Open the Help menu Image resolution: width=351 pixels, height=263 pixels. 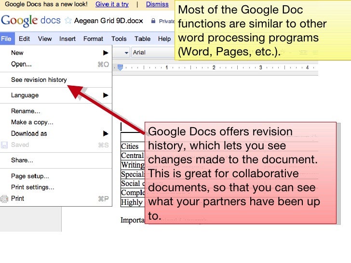[x=164, y=39]
